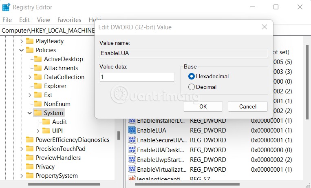The image size is (311, 188).
Task: Click the DWORD icon beside EnableLUA
Action: click(x=132, y=130)
